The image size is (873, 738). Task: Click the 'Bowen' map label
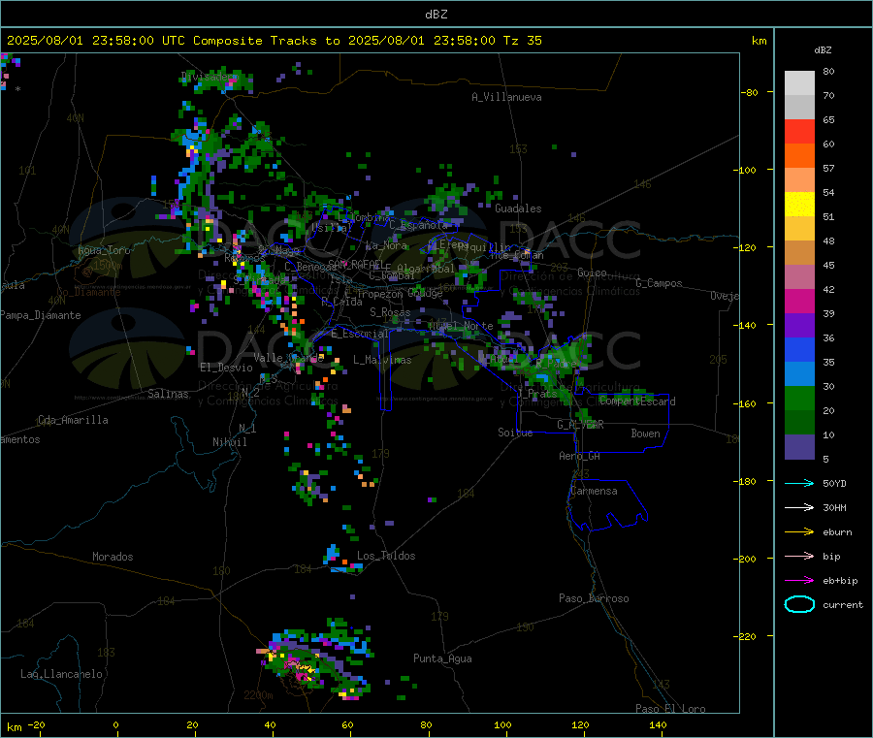pos(646,433)
